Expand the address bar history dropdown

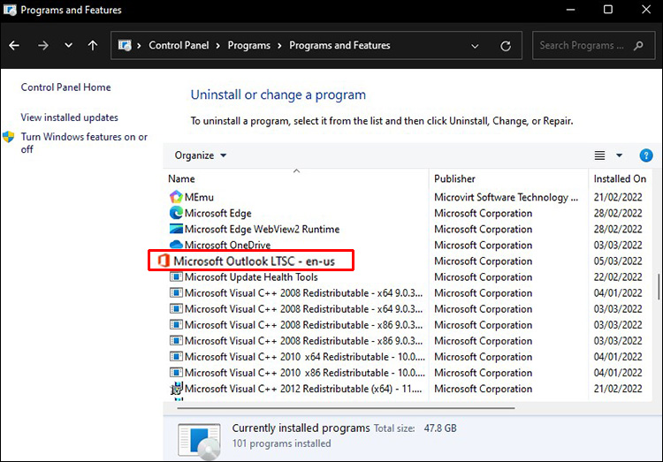[475, 46]
